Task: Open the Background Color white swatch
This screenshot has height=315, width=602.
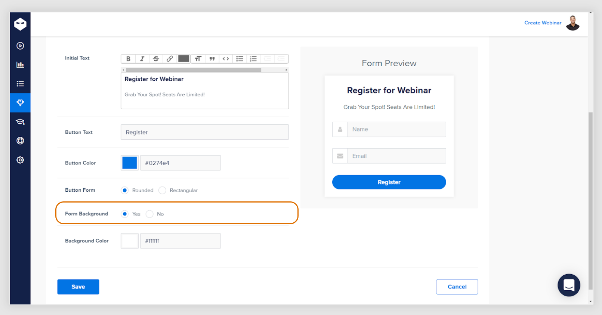Action: [x=130, y=241]
